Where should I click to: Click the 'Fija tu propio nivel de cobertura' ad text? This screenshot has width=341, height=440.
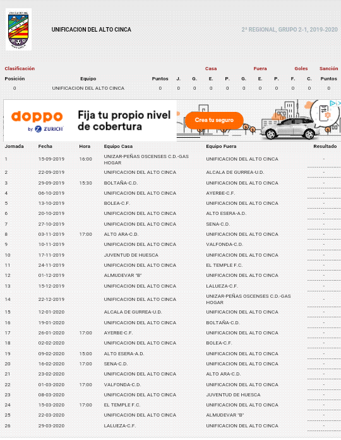tap(124, 121)
